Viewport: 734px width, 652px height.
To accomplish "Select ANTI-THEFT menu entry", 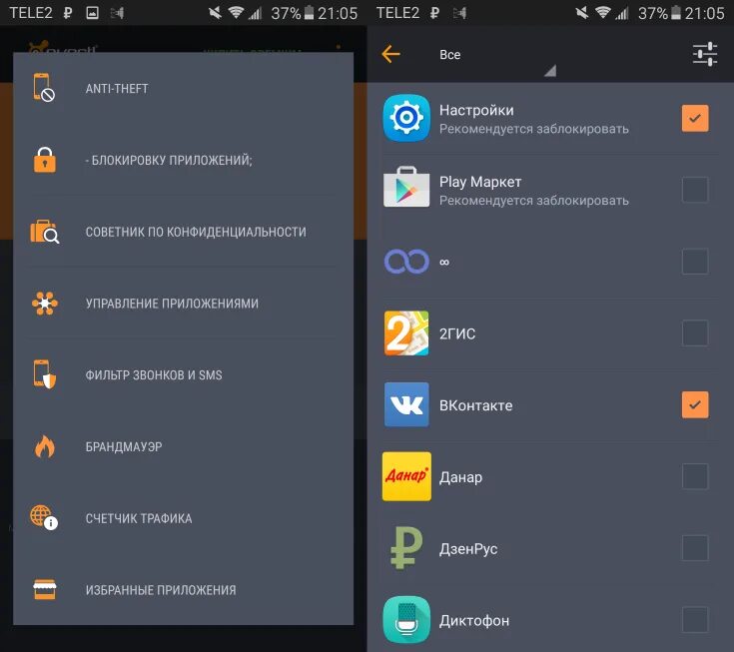I will point(183,88).
